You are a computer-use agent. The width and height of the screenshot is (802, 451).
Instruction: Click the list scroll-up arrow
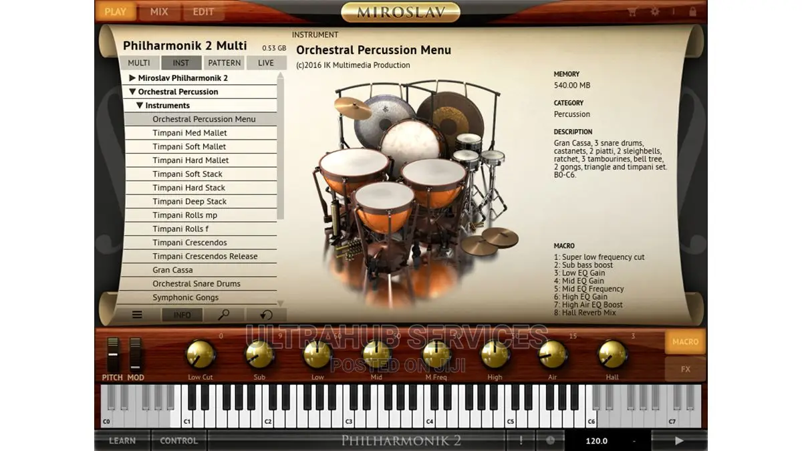click(281, 76)
